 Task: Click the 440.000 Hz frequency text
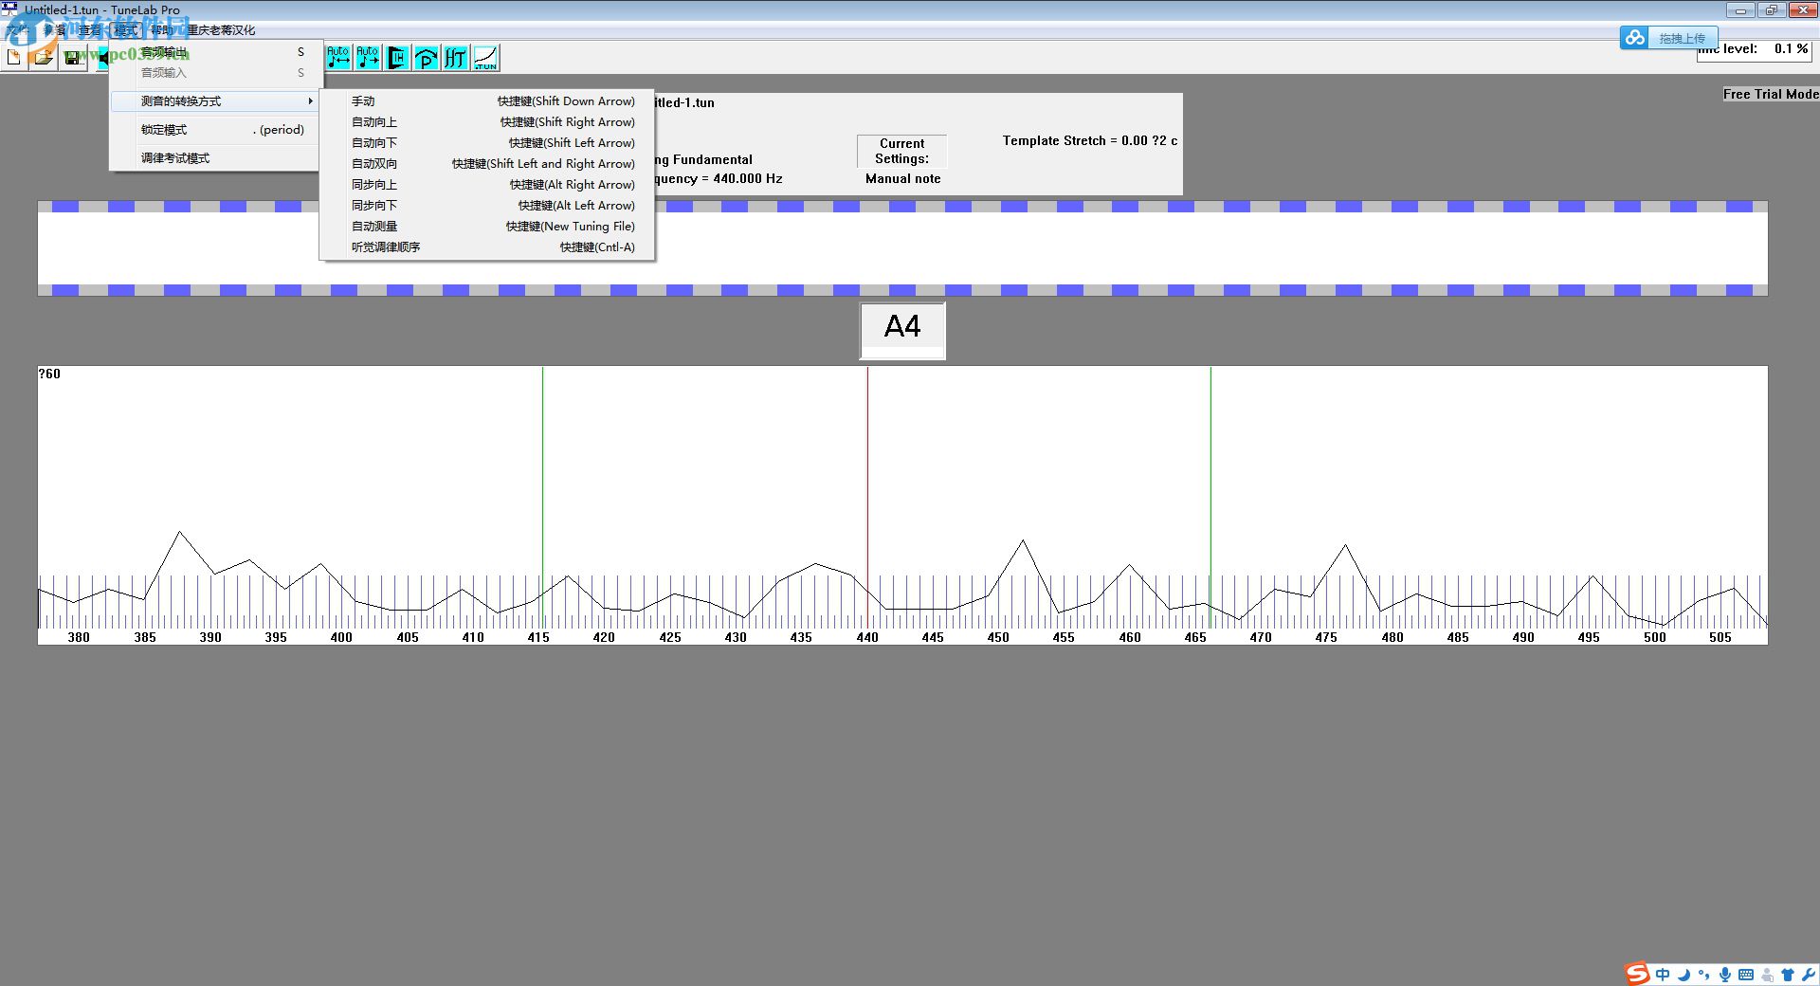(748, 178)
